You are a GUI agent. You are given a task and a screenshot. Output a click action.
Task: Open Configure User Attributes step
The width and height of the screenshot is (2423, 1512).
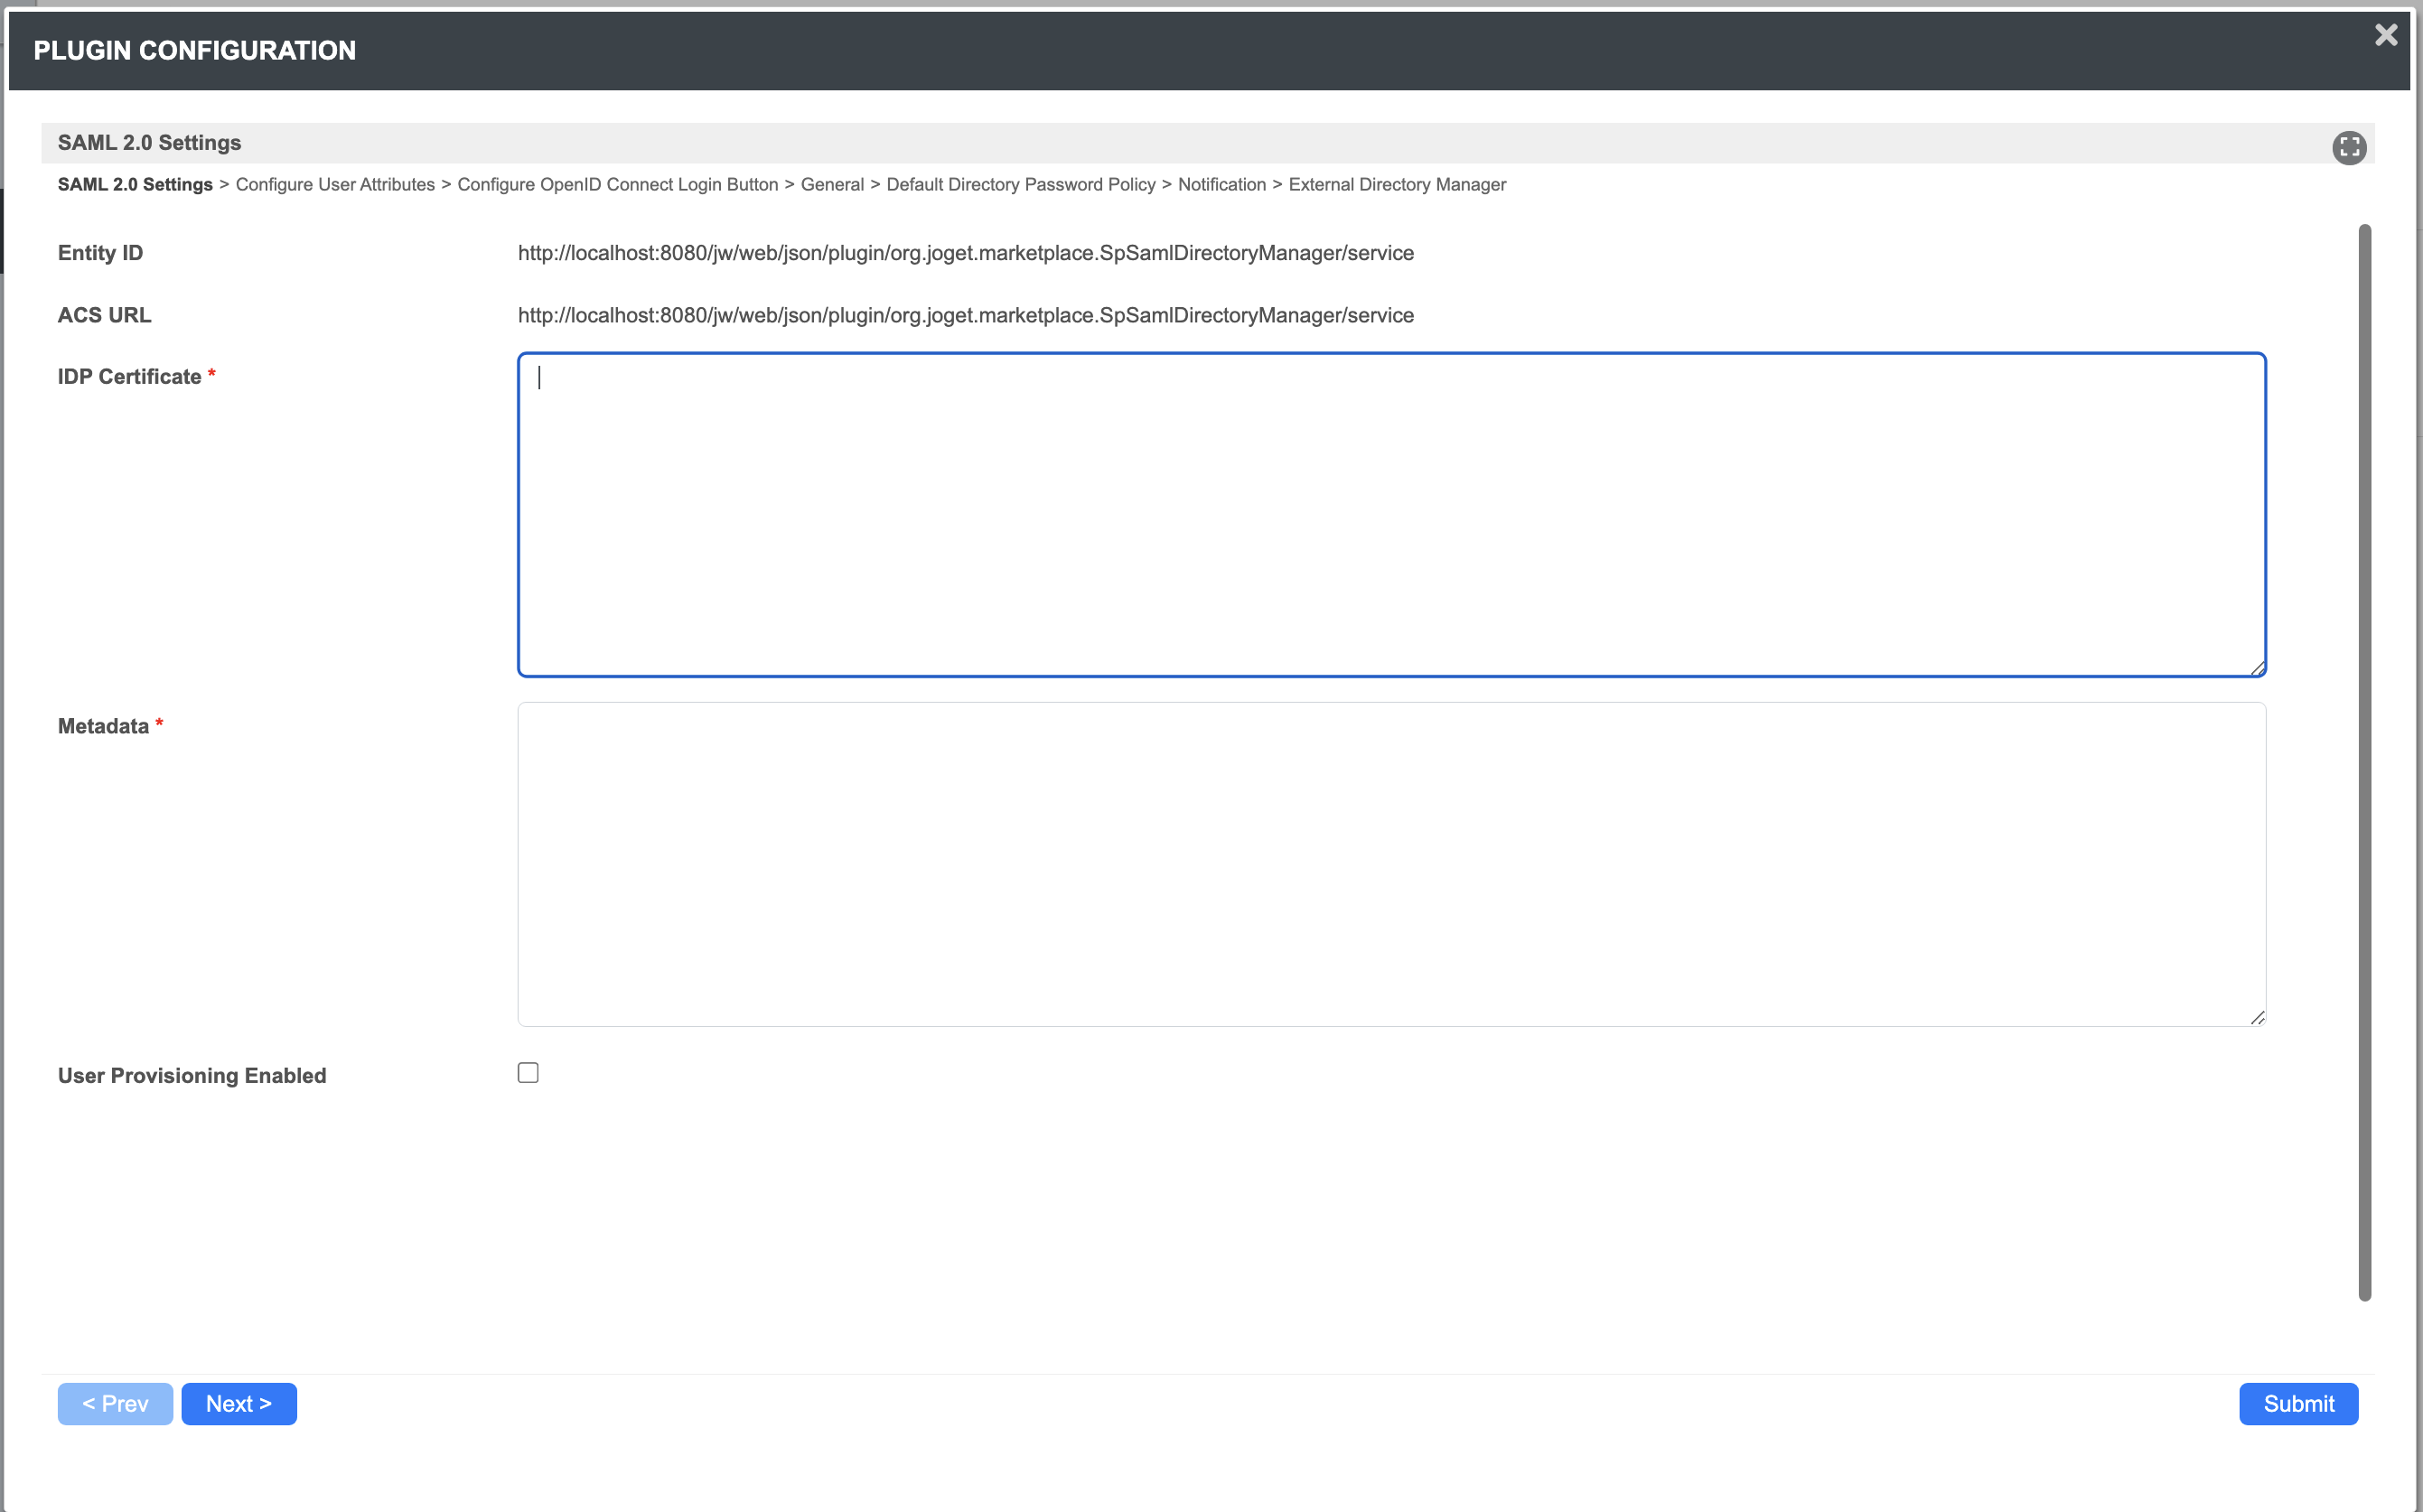(x=335, y=185)
